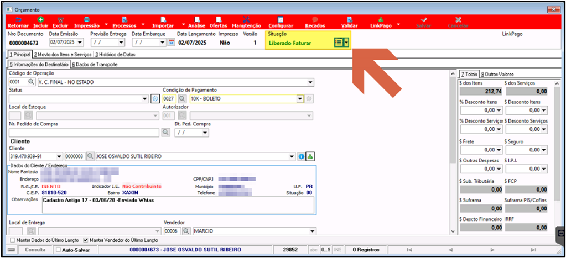
Task: Click the green money bag icon beside client
Action: coord(310,157)
